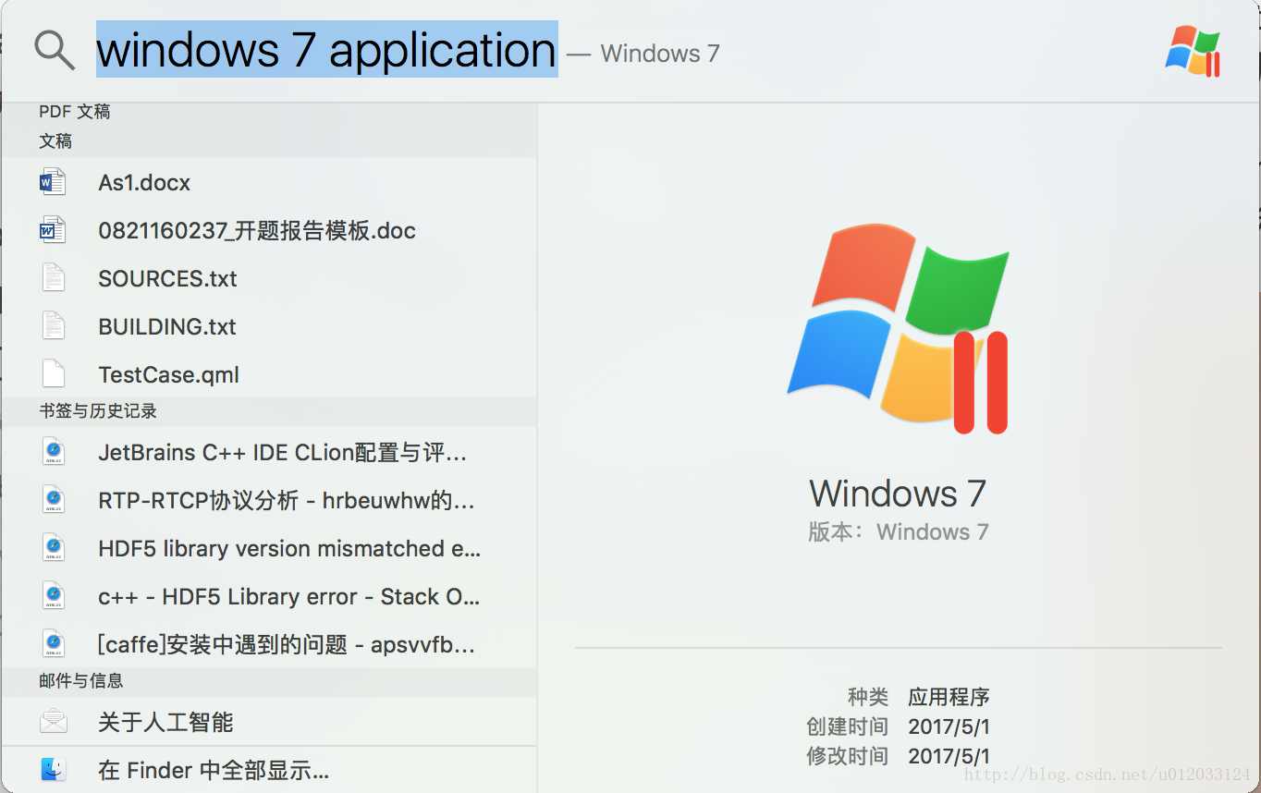Click the 邮件与信息 section header
The width and height of the screenshot is (1261, 793).
81,681
